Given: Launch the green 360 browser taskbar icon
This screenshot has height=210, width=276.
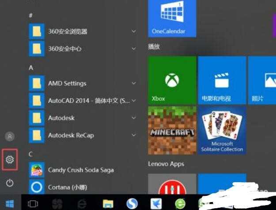Looking at the screenshot, I should coord(180,204).
